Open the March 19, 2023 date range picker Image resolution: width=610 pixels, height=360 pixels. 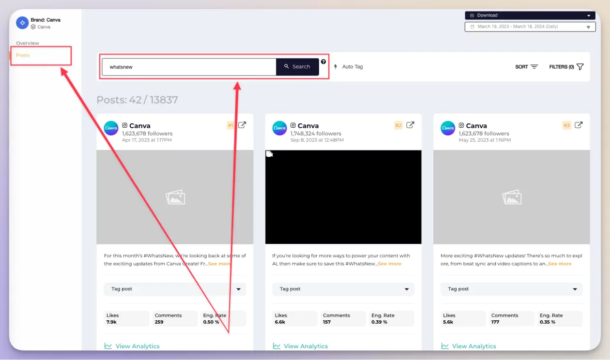[x=530, y=27]
